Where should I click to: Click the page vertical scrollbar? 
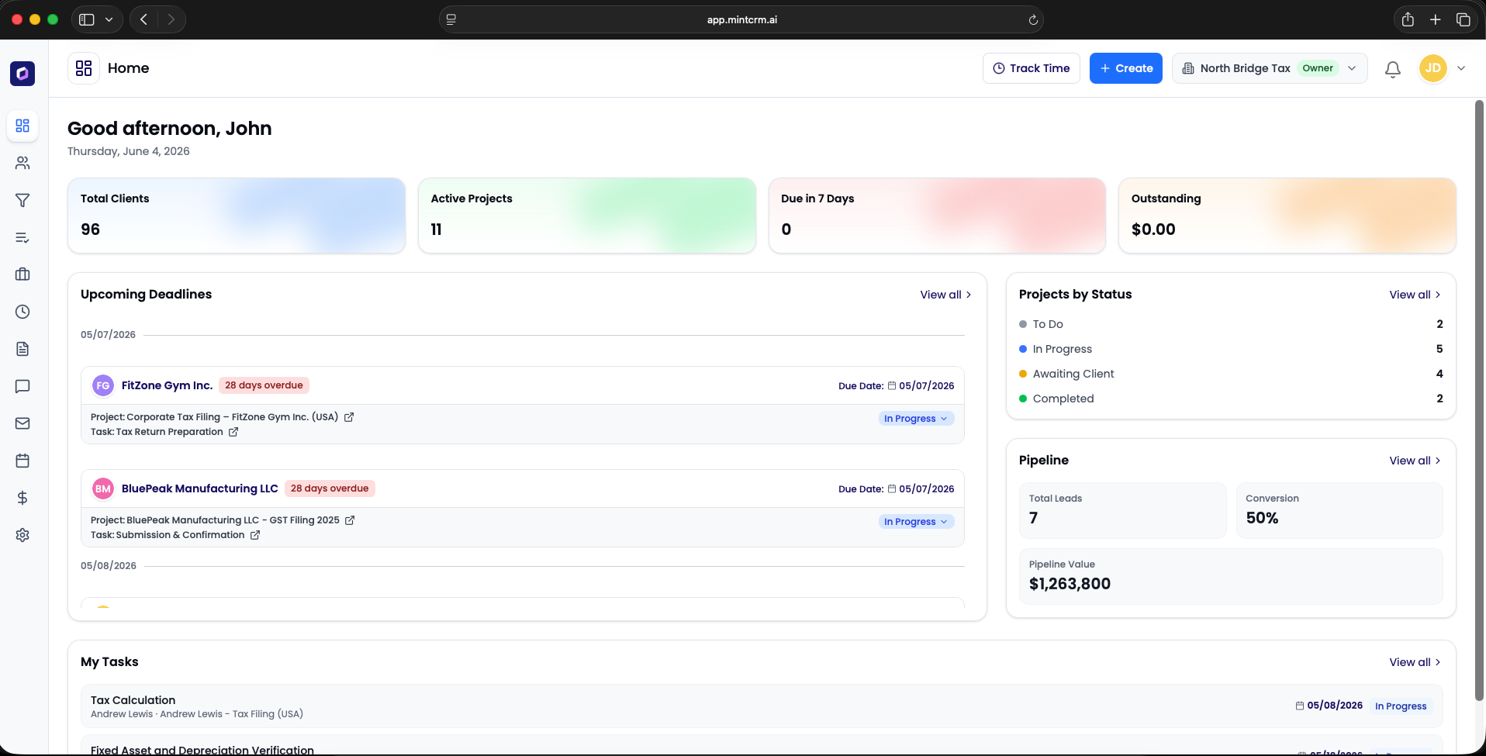[x=1480, y=401]
